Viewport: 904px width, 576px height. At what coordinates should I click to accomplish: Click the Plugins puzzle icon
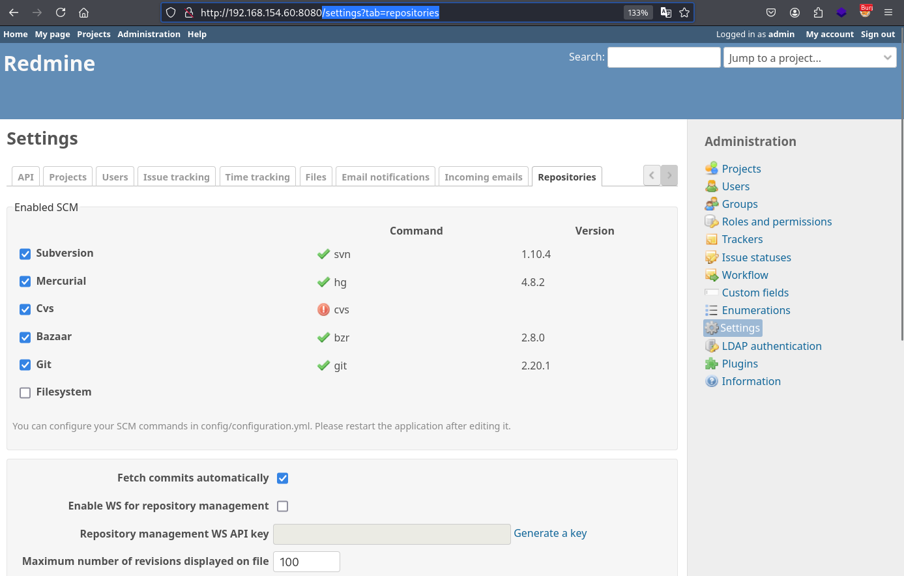point(712,364)
